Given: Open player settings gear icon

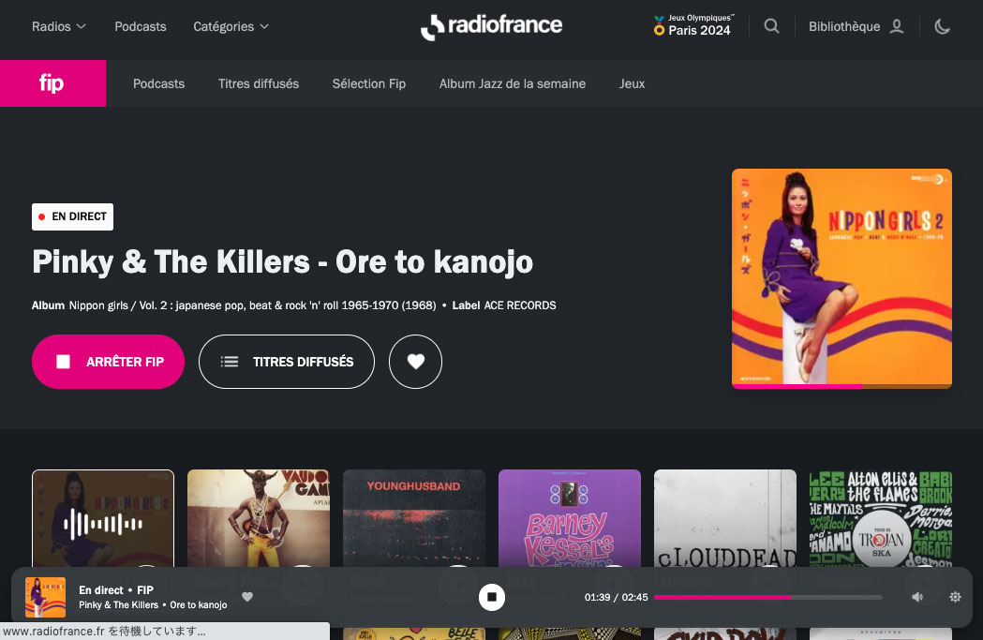Looking at the screenshot, I should click(x=955, y=597).
